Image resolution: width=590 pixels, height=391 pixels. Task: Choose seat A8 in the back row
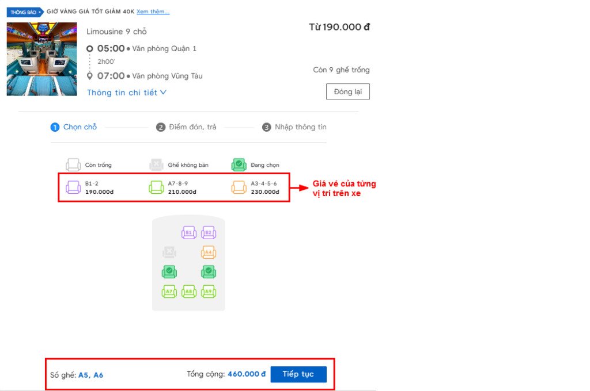pyautogui.click(x=189, y=292)
